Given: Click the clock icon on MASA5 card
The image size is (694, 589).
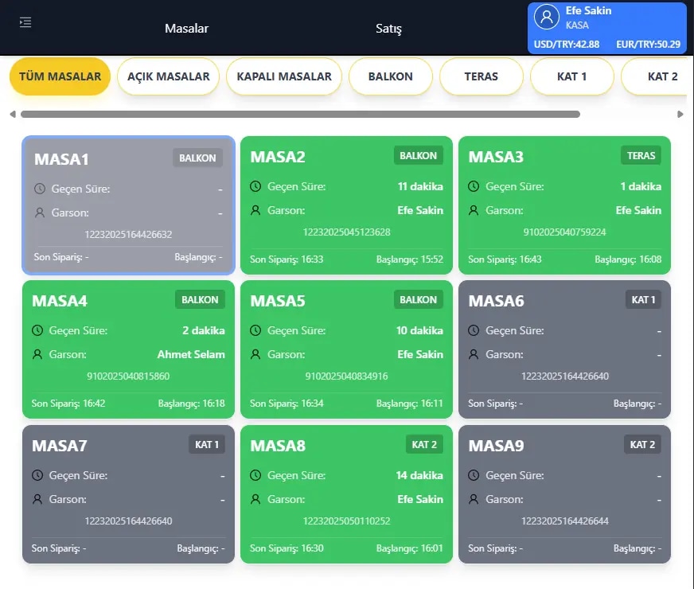Looking at the screenshot, I should click(x=255, y=330).
